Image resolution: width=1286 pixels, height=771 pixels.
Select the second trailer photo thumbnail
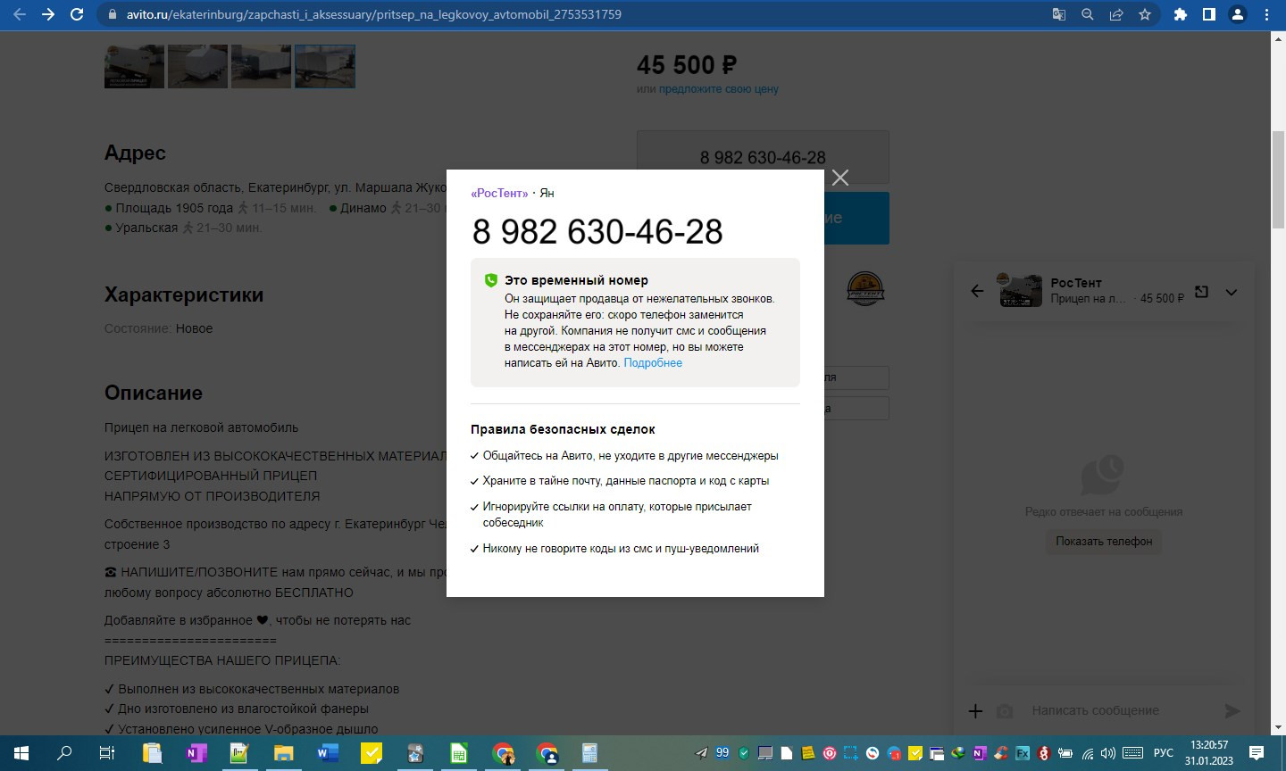(197, 66)
